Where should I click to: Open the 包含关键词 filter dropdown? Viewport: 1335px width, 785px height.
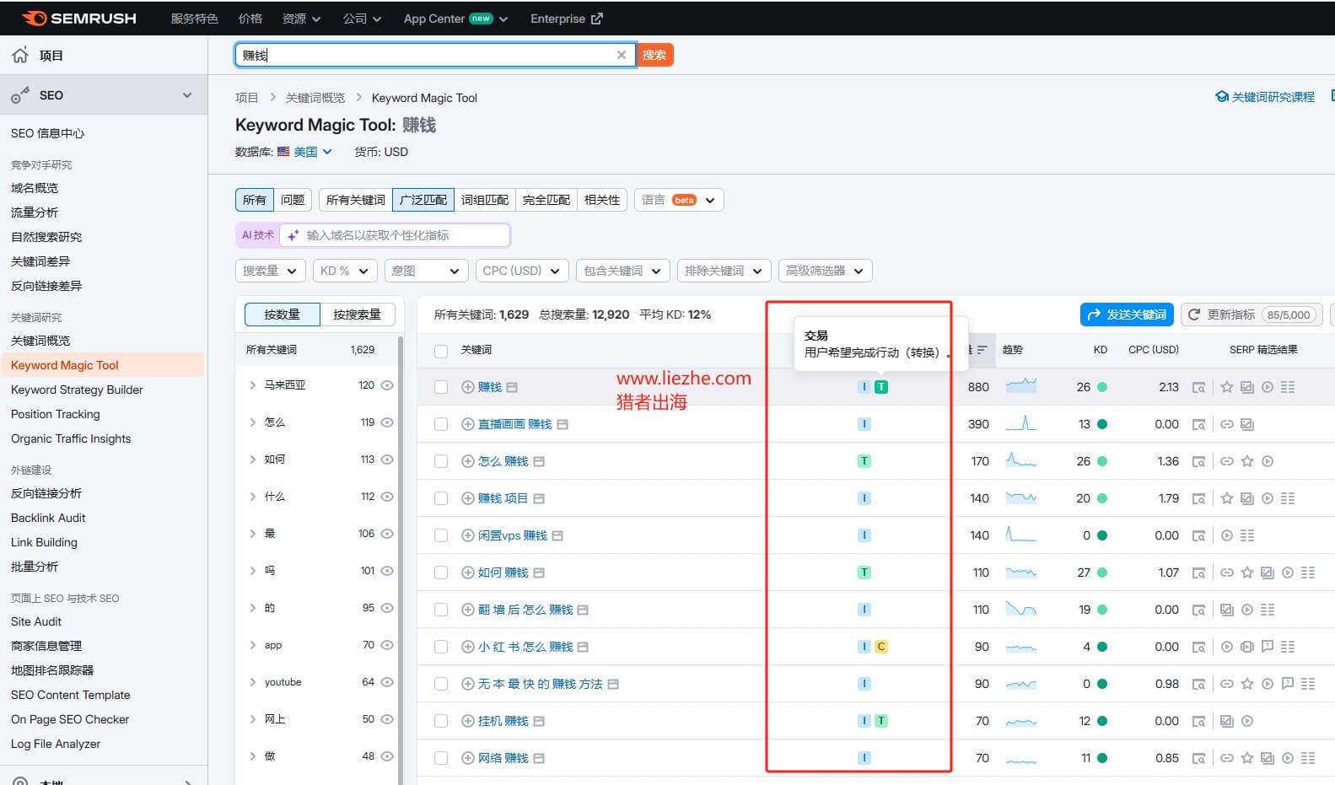tap(623, 271)
